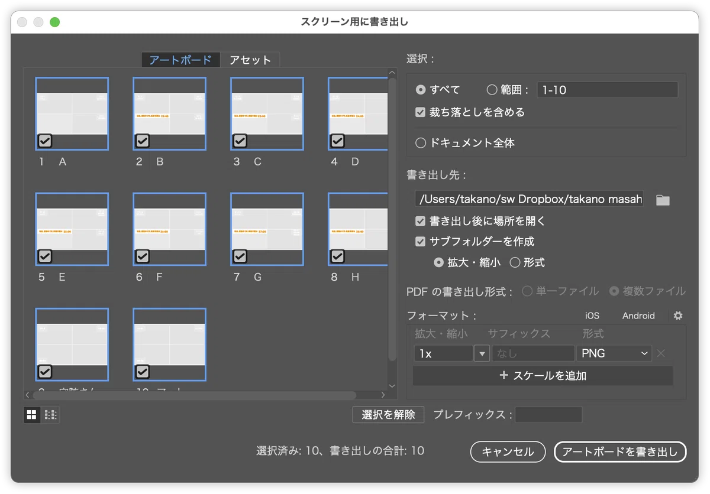710x494 pixels.
Task: Select artboard thumbnail 2 B
Action: (x=170, y=113)
